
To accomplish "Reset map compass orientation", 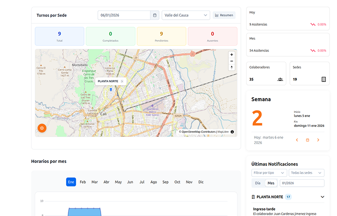I will 231,67.
